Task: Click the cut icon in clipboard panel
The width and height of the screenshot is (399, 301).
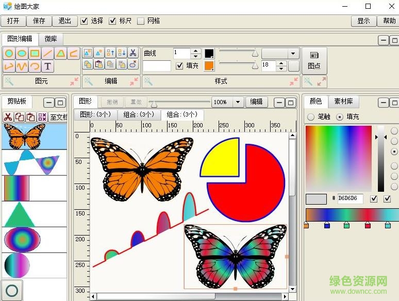Action: click(8, 117)
